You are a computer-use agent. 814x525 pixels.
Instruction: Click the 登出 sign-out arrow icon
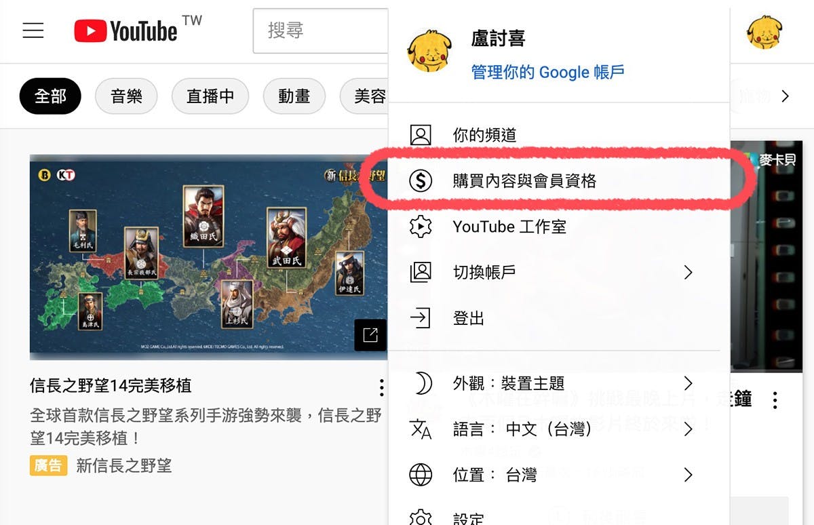coord(421,317)
